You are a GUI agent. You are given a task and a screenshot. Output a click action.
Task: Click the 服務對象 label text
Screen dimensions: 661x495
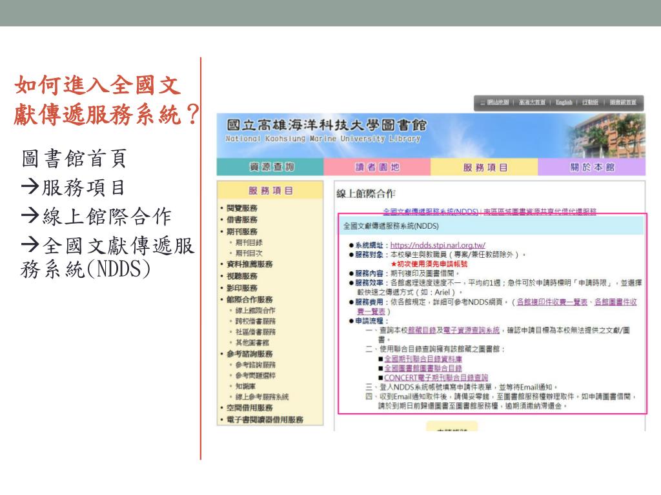coord(369,255)
